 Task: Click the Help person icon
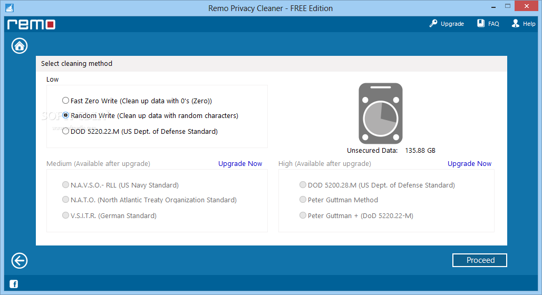[x=516, y=23]
